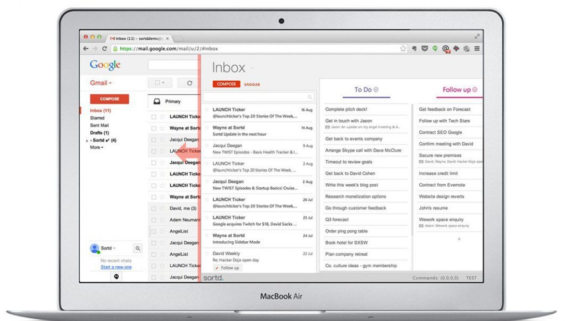Click the Sortd email search field
Image resolution: width=566 pixels, height=321 pixels.
click(258, 97)
